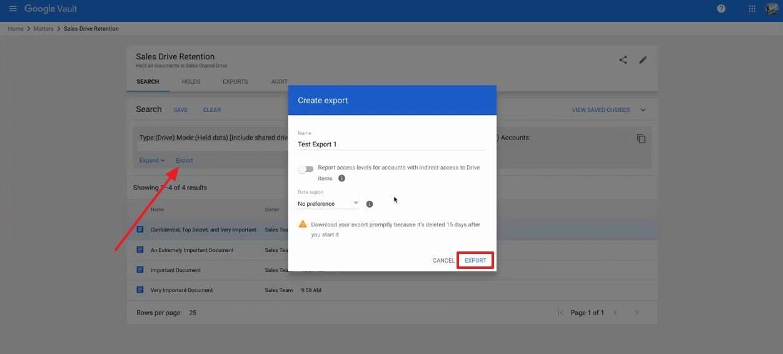The width and height of the screenshot is (783, 354).
Task: Save the current search
Action: tap(180, 110)
